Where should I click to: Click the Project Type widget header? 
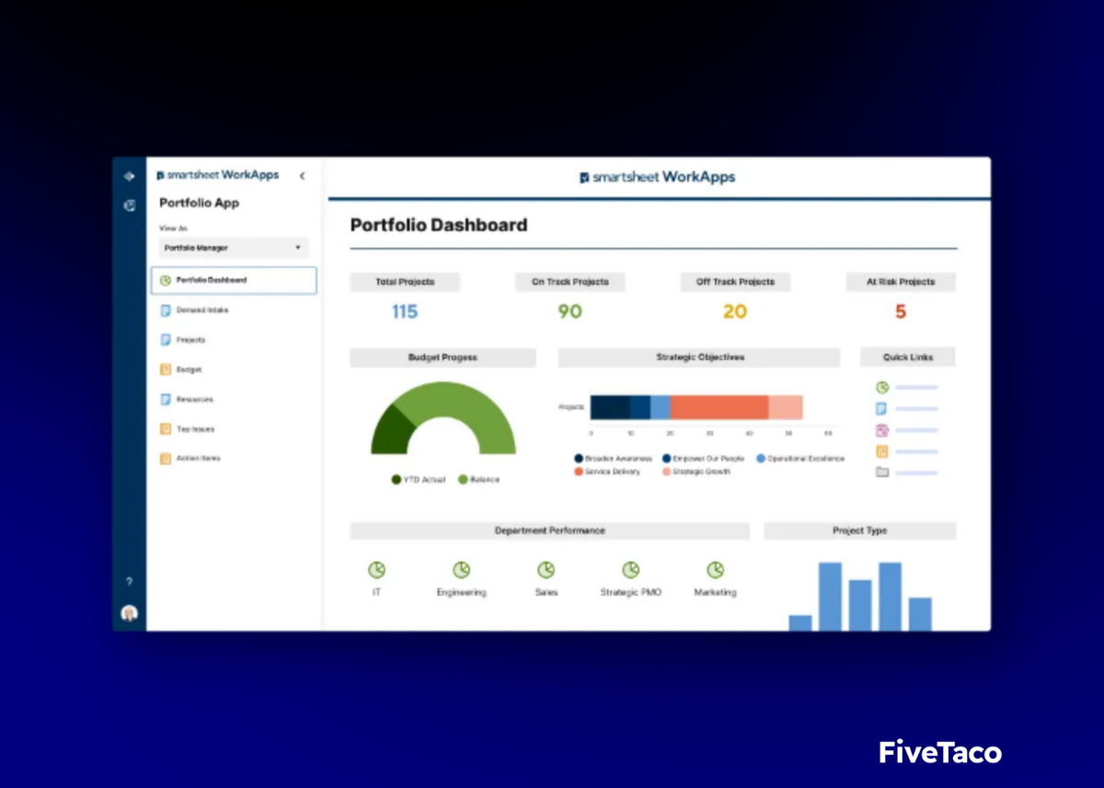point(860,531)
